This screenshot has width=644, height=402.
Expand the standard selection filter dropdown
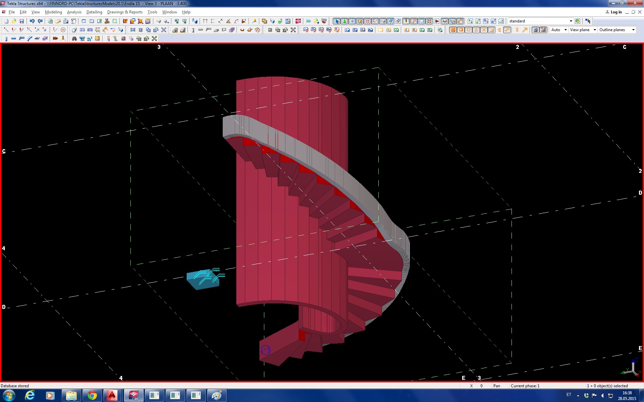tap(571, 21)
